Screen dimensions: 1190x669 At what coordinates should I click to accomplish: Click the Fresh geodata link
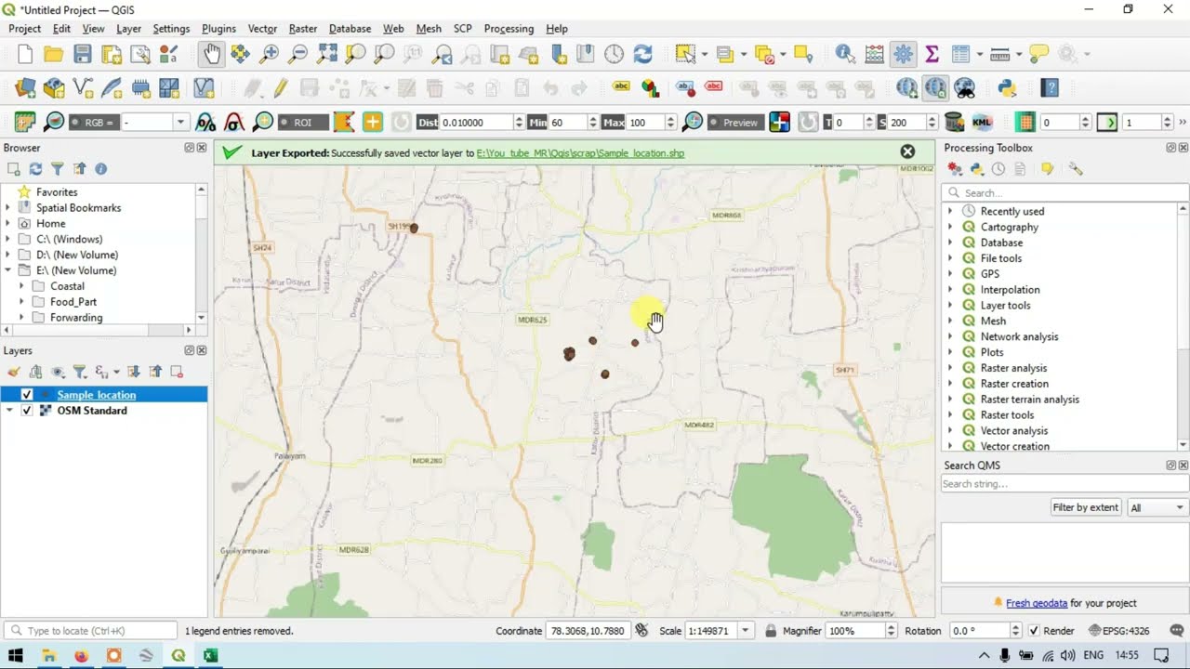(x=1037, y=603)
